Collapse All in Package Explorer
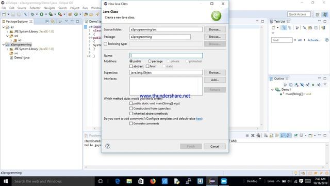330x186 pixels. (x=47, y=21)
